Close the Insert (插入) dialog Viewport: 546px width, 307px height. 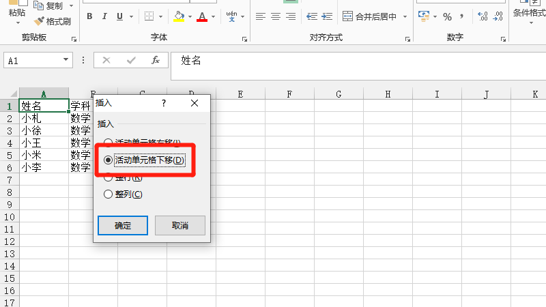point(195,103)
